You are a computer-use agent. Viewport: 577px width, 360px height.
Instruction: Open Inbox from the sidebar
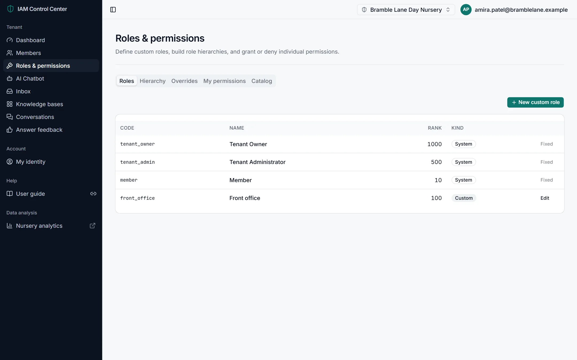coord(51,91)
